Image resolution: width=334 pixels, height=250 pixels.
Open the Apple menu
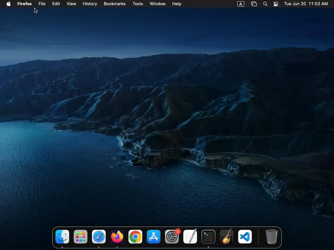(9, 4)
